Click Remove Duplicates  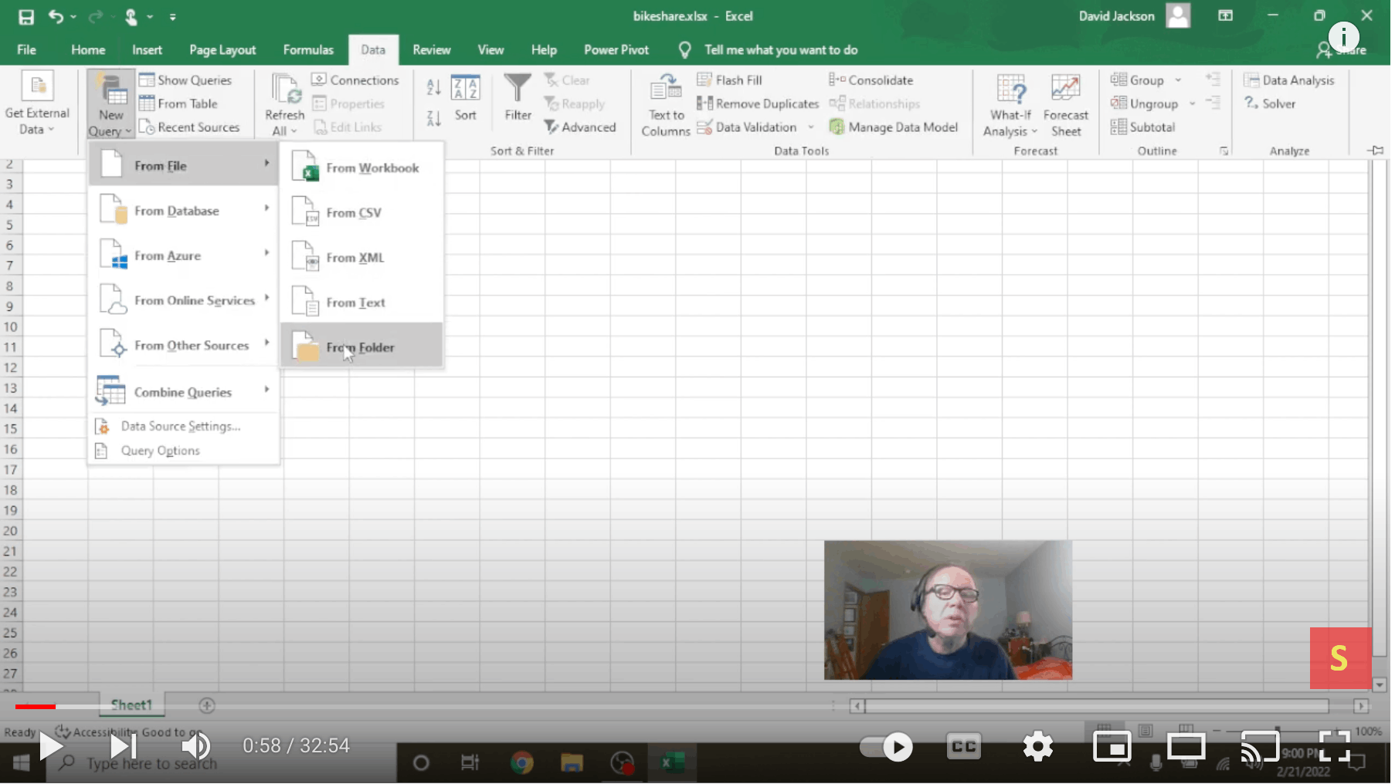coord(758,103)
